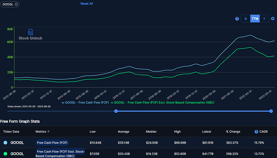This screenshot has width=277, height=158.
Task: Click the High column header
Action: [177, 132]
